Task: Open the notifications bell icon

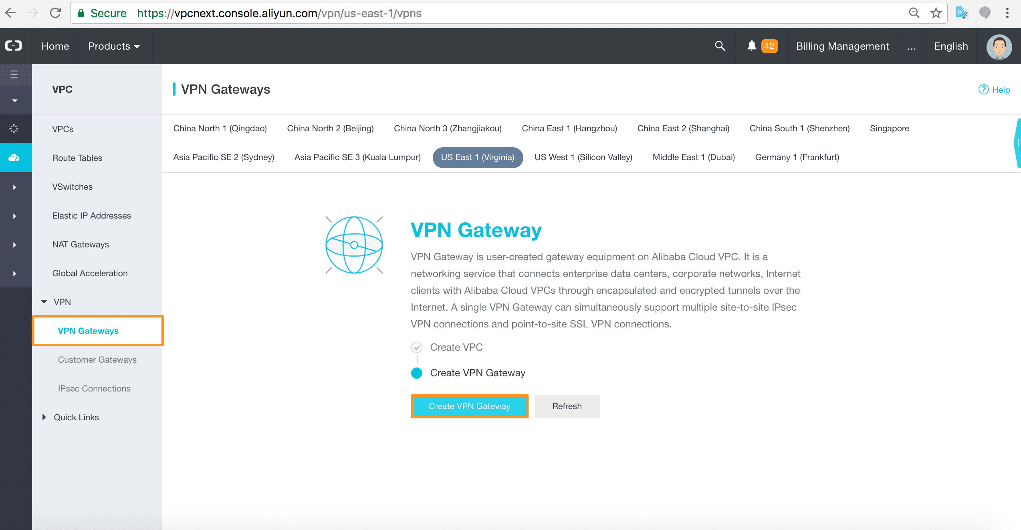Action: click(x=752, y=46)
